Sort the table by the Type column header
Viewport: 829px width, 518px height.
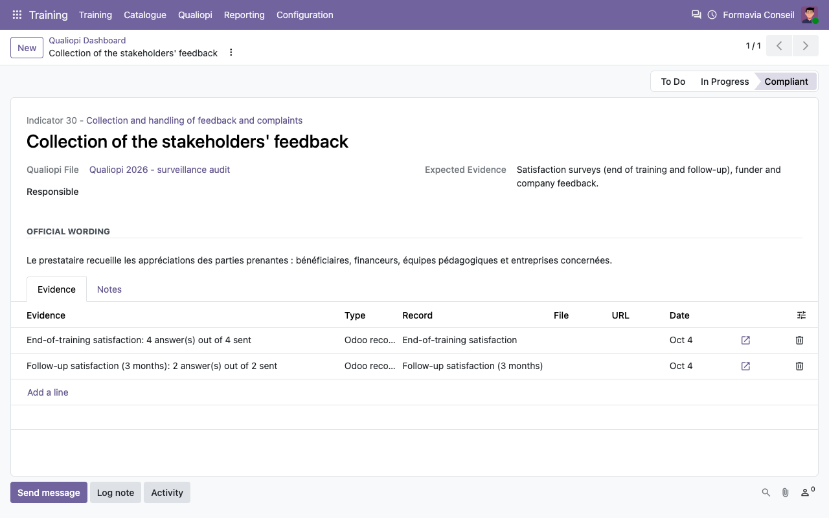point(355,315)
